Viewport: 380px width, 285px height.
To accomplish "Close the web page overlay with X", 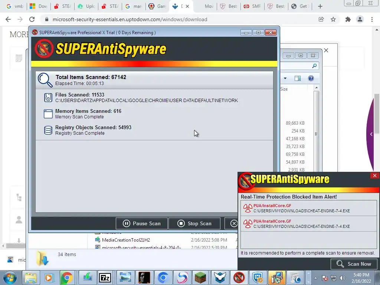I will pyautogui.click(x=326, y=50).
